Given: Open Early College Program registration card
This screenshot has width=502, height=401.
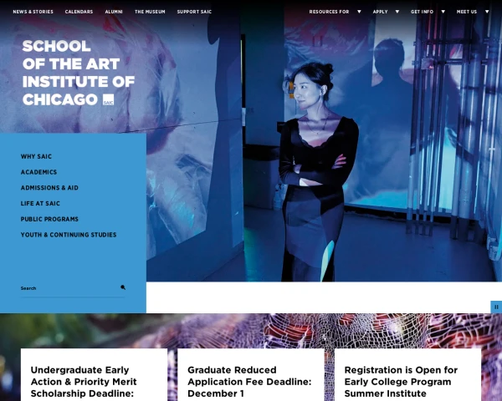Looking at the screenshot, I should tap(408, 375).
